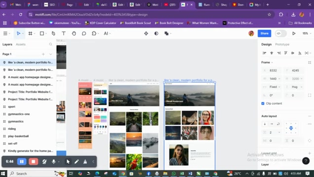Image resolution: width=314 pixels, height=177 pixels.
Task: Set auto layout direction to wrap
Action: pyautogui.click(x=278, y=124)
